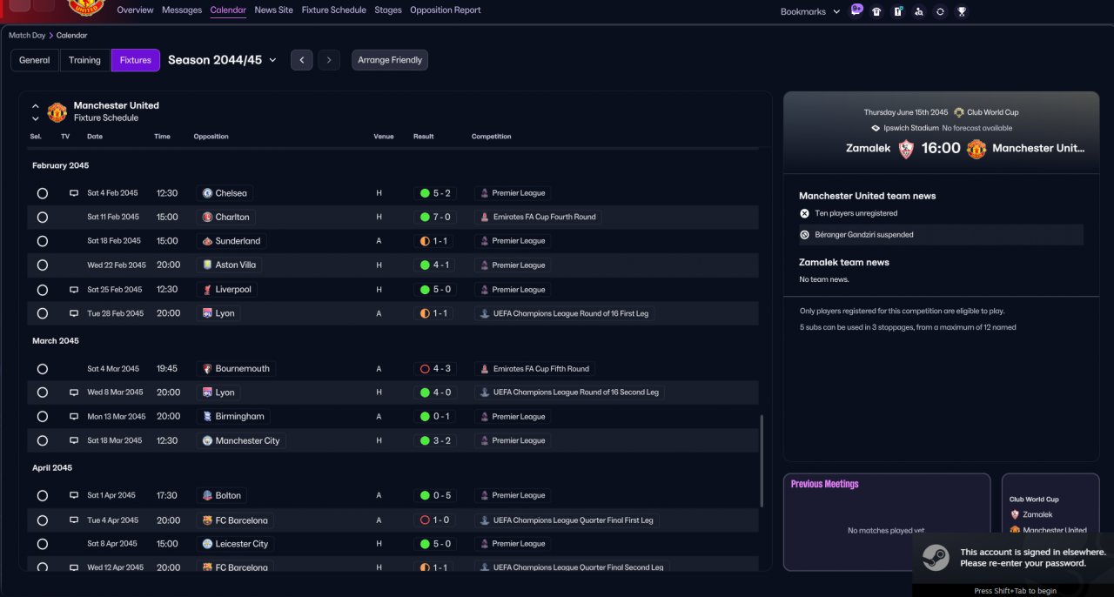Click the Sunderland club badge
The height and width of the screenshot is (597, 1114).
(x=207, y=241)
